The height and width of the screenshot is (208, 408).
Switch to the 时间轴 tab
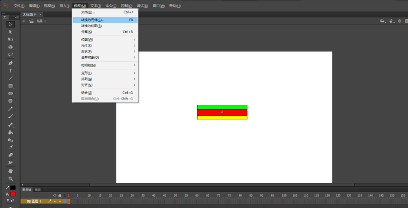[x=27, y=190]
